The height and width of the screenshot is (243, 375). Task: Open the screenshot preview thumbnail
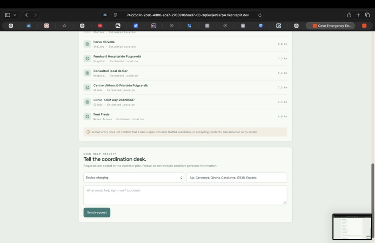pyautogui.click(x=352, y=227)
